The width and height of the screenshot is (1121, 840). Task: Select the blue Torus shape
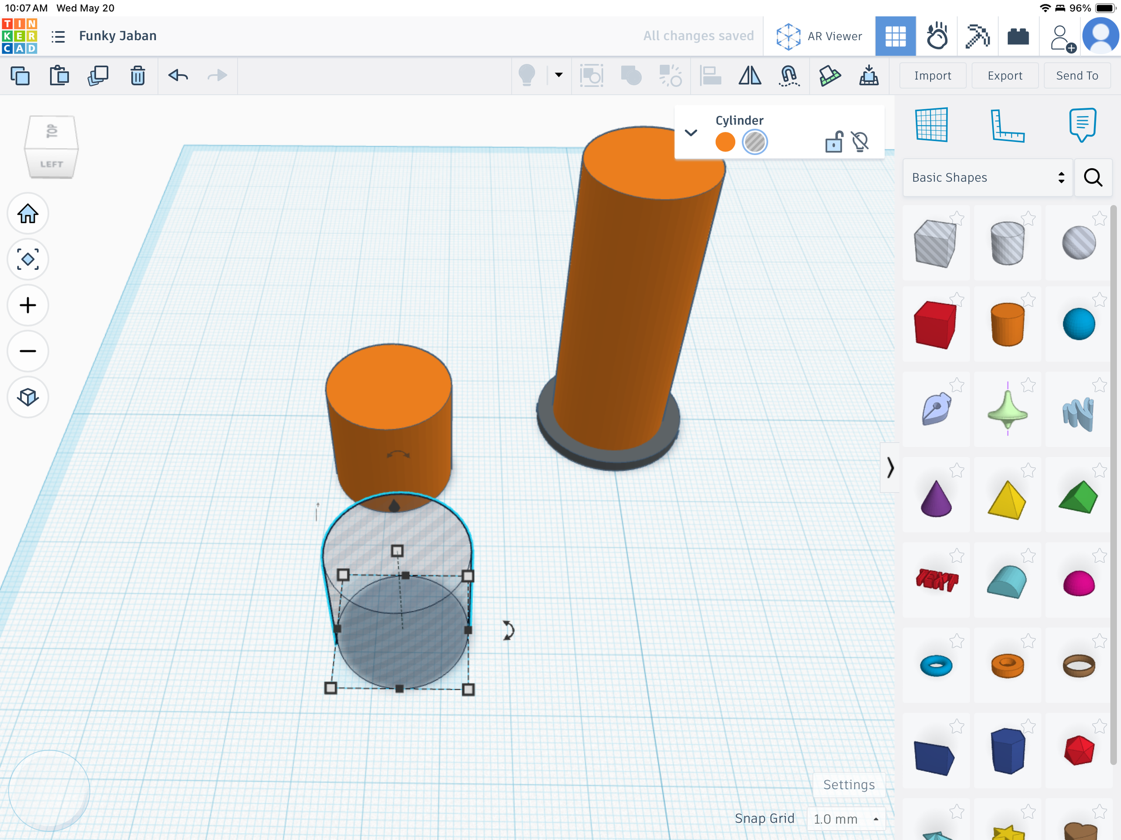[x=936, y=666]
